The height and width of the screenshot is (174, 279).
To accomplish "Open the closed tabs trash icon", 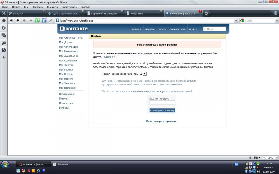I will click(276, 13).
